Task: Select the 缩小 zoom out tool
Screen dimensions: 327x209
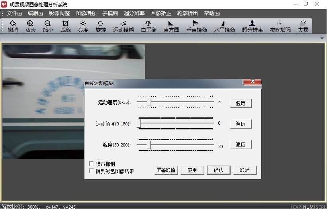Action: pyautogui.click(x=48, y=26)
